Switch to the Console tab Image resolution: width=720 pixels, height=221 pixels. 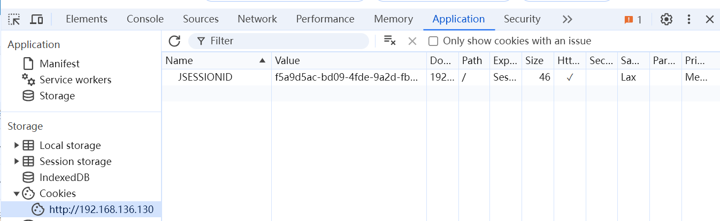tap(145, 19)
